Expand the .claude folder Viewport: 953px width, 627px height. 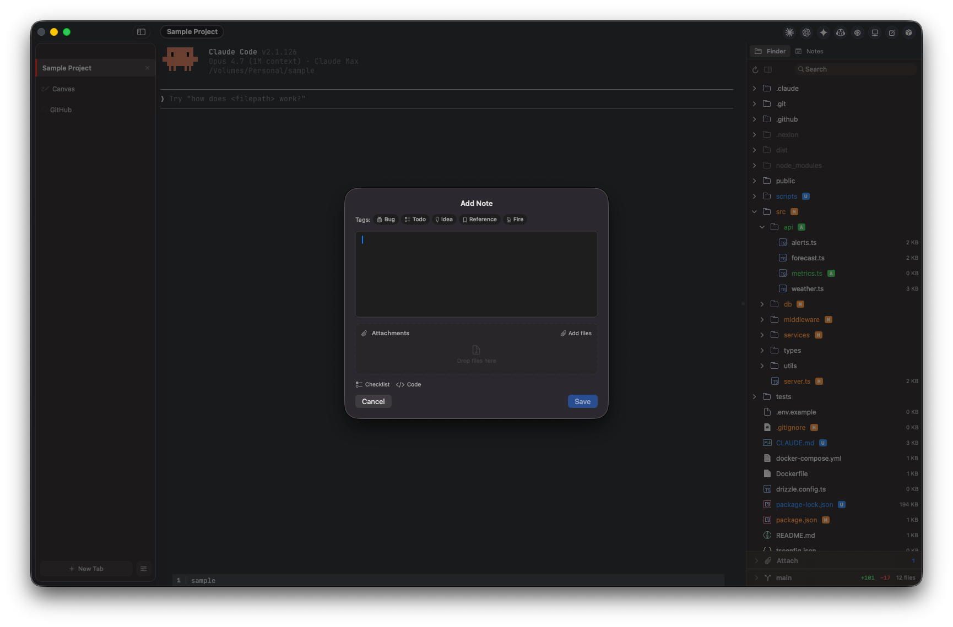[x=754, y=88]
